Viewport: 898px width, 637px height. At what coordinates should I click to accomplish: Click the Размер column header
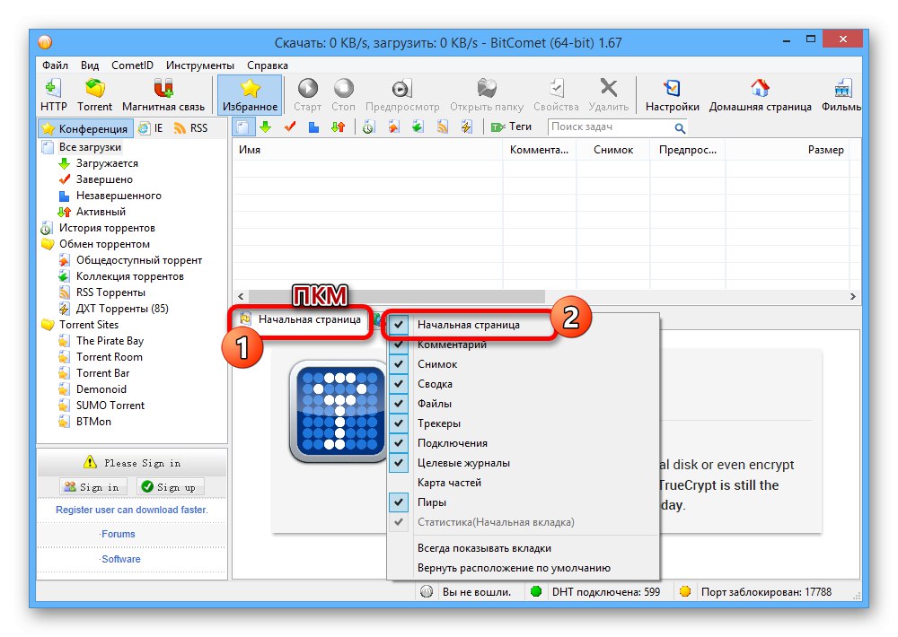pyautogui.click(x=788, y=150)
